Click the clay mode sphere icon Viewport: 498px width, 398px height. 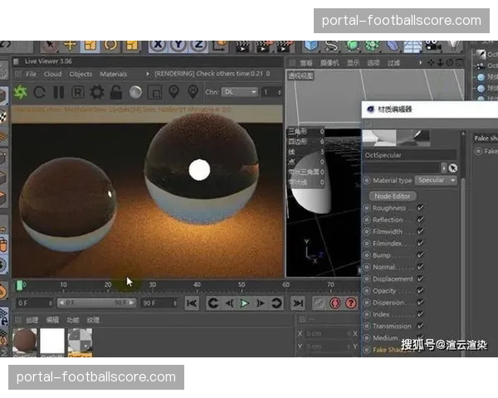point(135,93)
